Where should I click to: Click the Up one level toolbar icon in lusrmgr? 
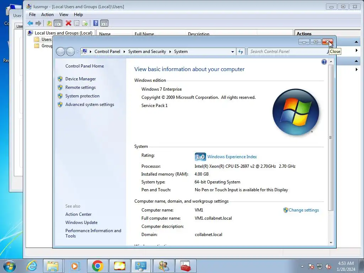click(x=49, y=23)
